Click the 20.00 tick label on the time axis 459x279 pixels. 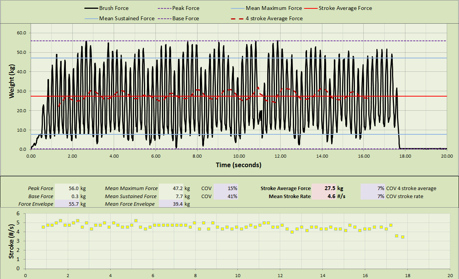pyautogui.click(x=447, y=156)
